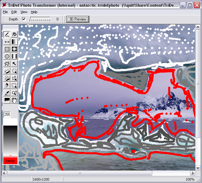The width and height of the screenshot is (202, 183).
Task: Click the Depth value 0 text
Action: 57,19
